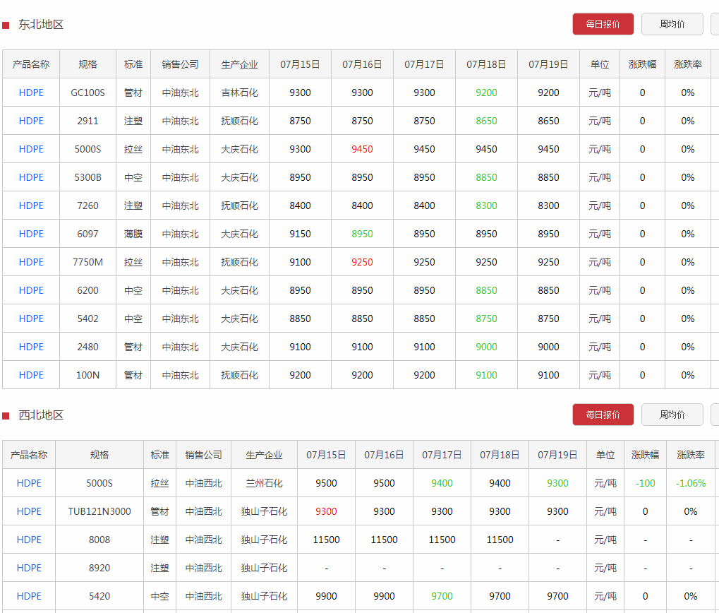Click red 9450 price in 大庆石化 5000S row
This screenshot has width=719, height=613.
click(362, 149)
